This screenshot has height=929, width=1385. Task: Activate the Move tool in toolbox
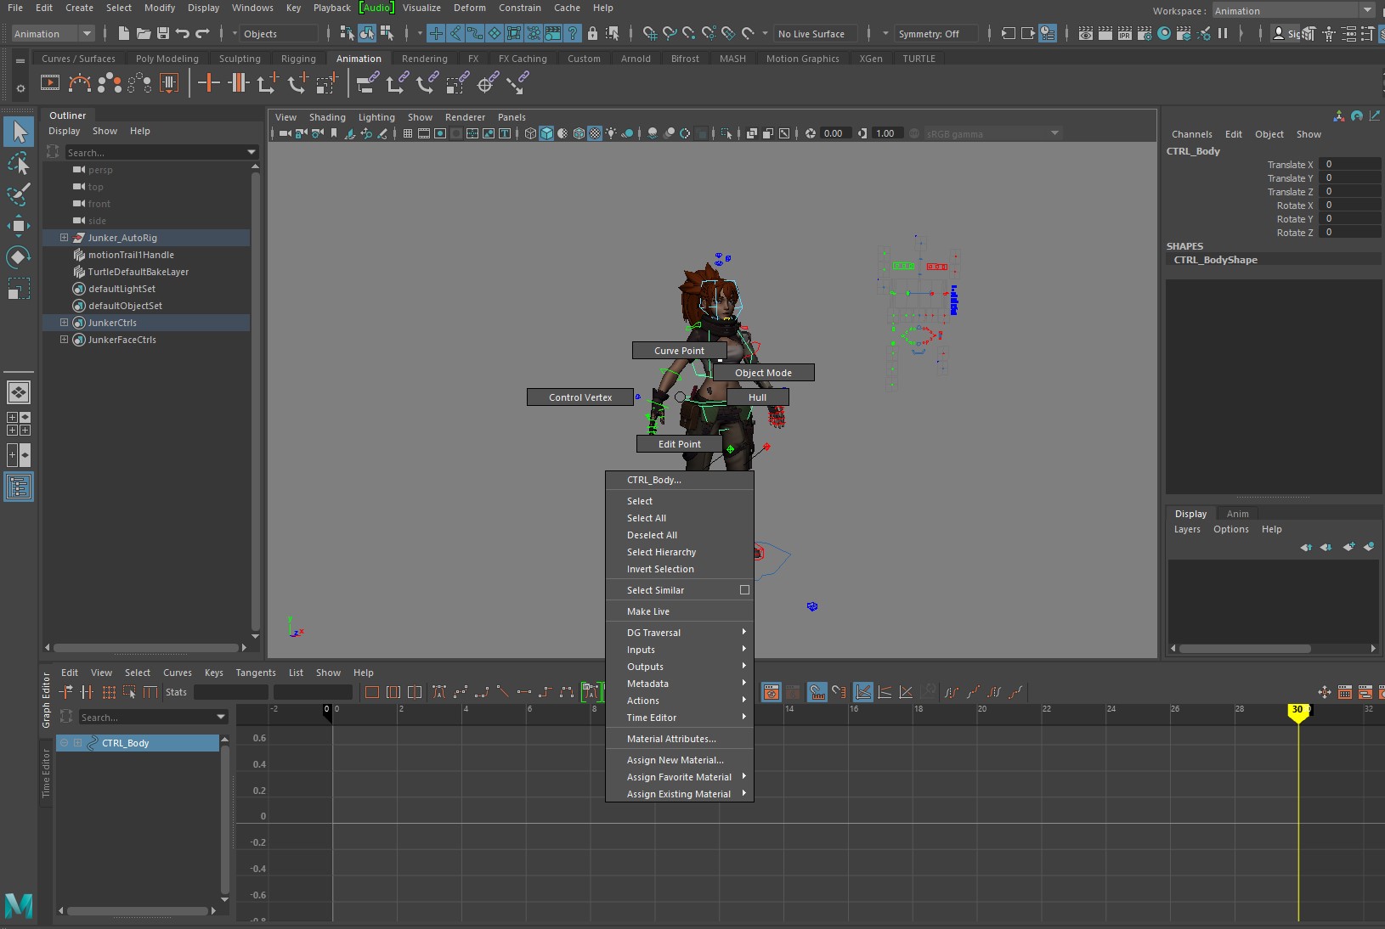tap(19, 225)
